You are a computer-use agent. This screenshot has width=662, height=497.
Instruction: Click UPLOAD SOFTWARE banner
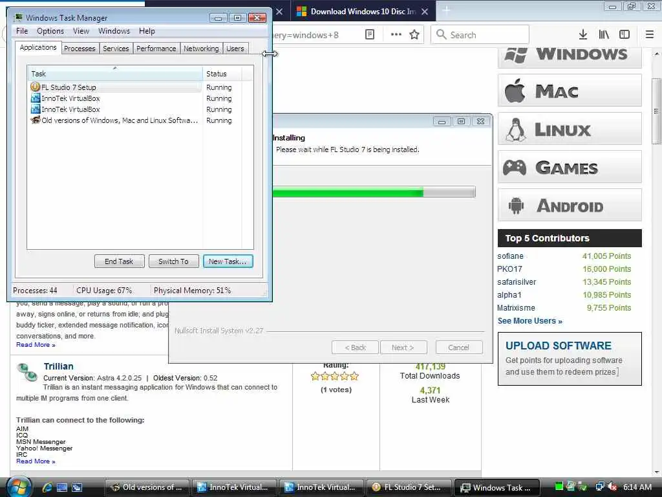pos(570,359)
